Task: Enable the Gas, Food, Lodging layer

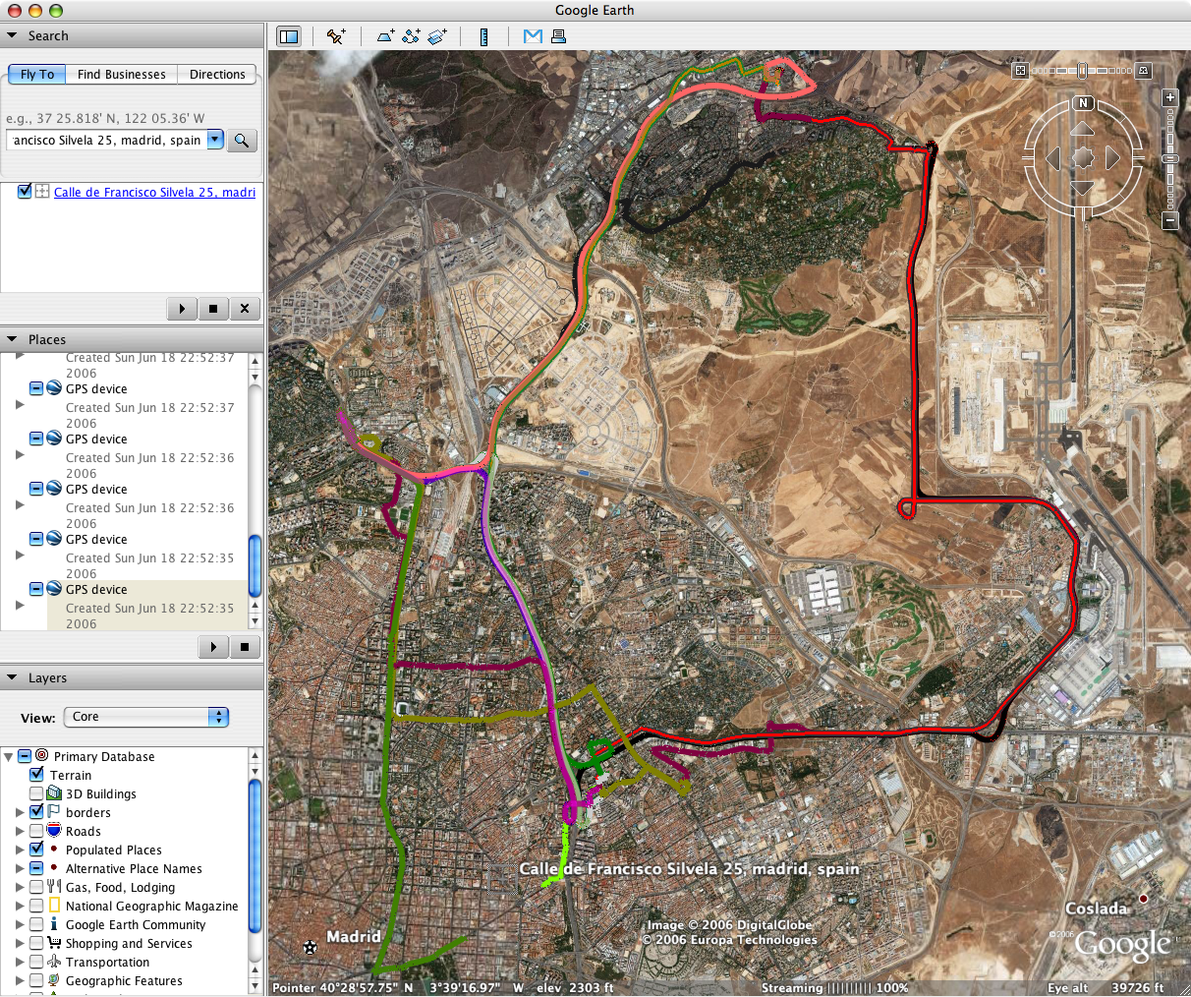Action: (x=36, y=887)
